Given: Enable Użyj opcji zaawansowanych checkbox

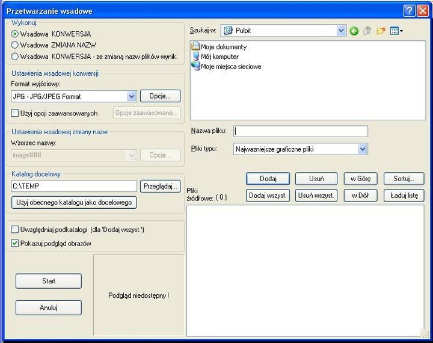Looking at the screenshot, I should 16,113.
